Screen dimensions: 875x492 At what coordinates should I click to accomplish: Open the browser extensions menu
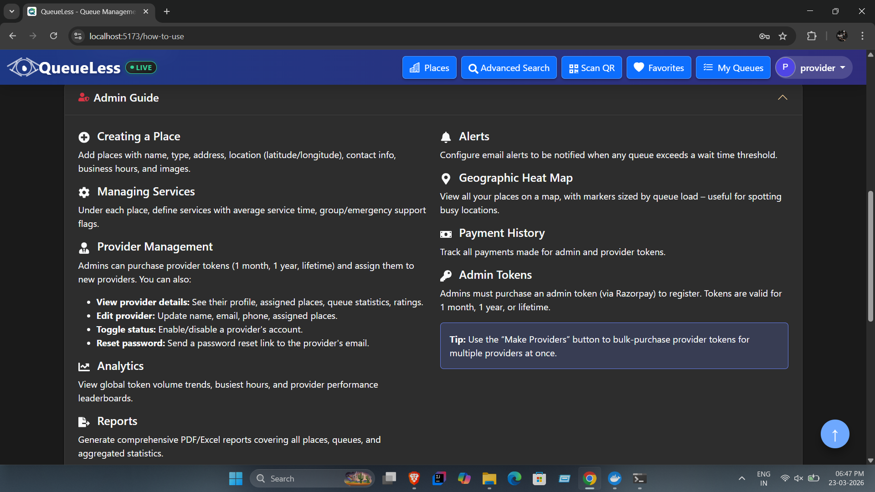pos(812,36)
